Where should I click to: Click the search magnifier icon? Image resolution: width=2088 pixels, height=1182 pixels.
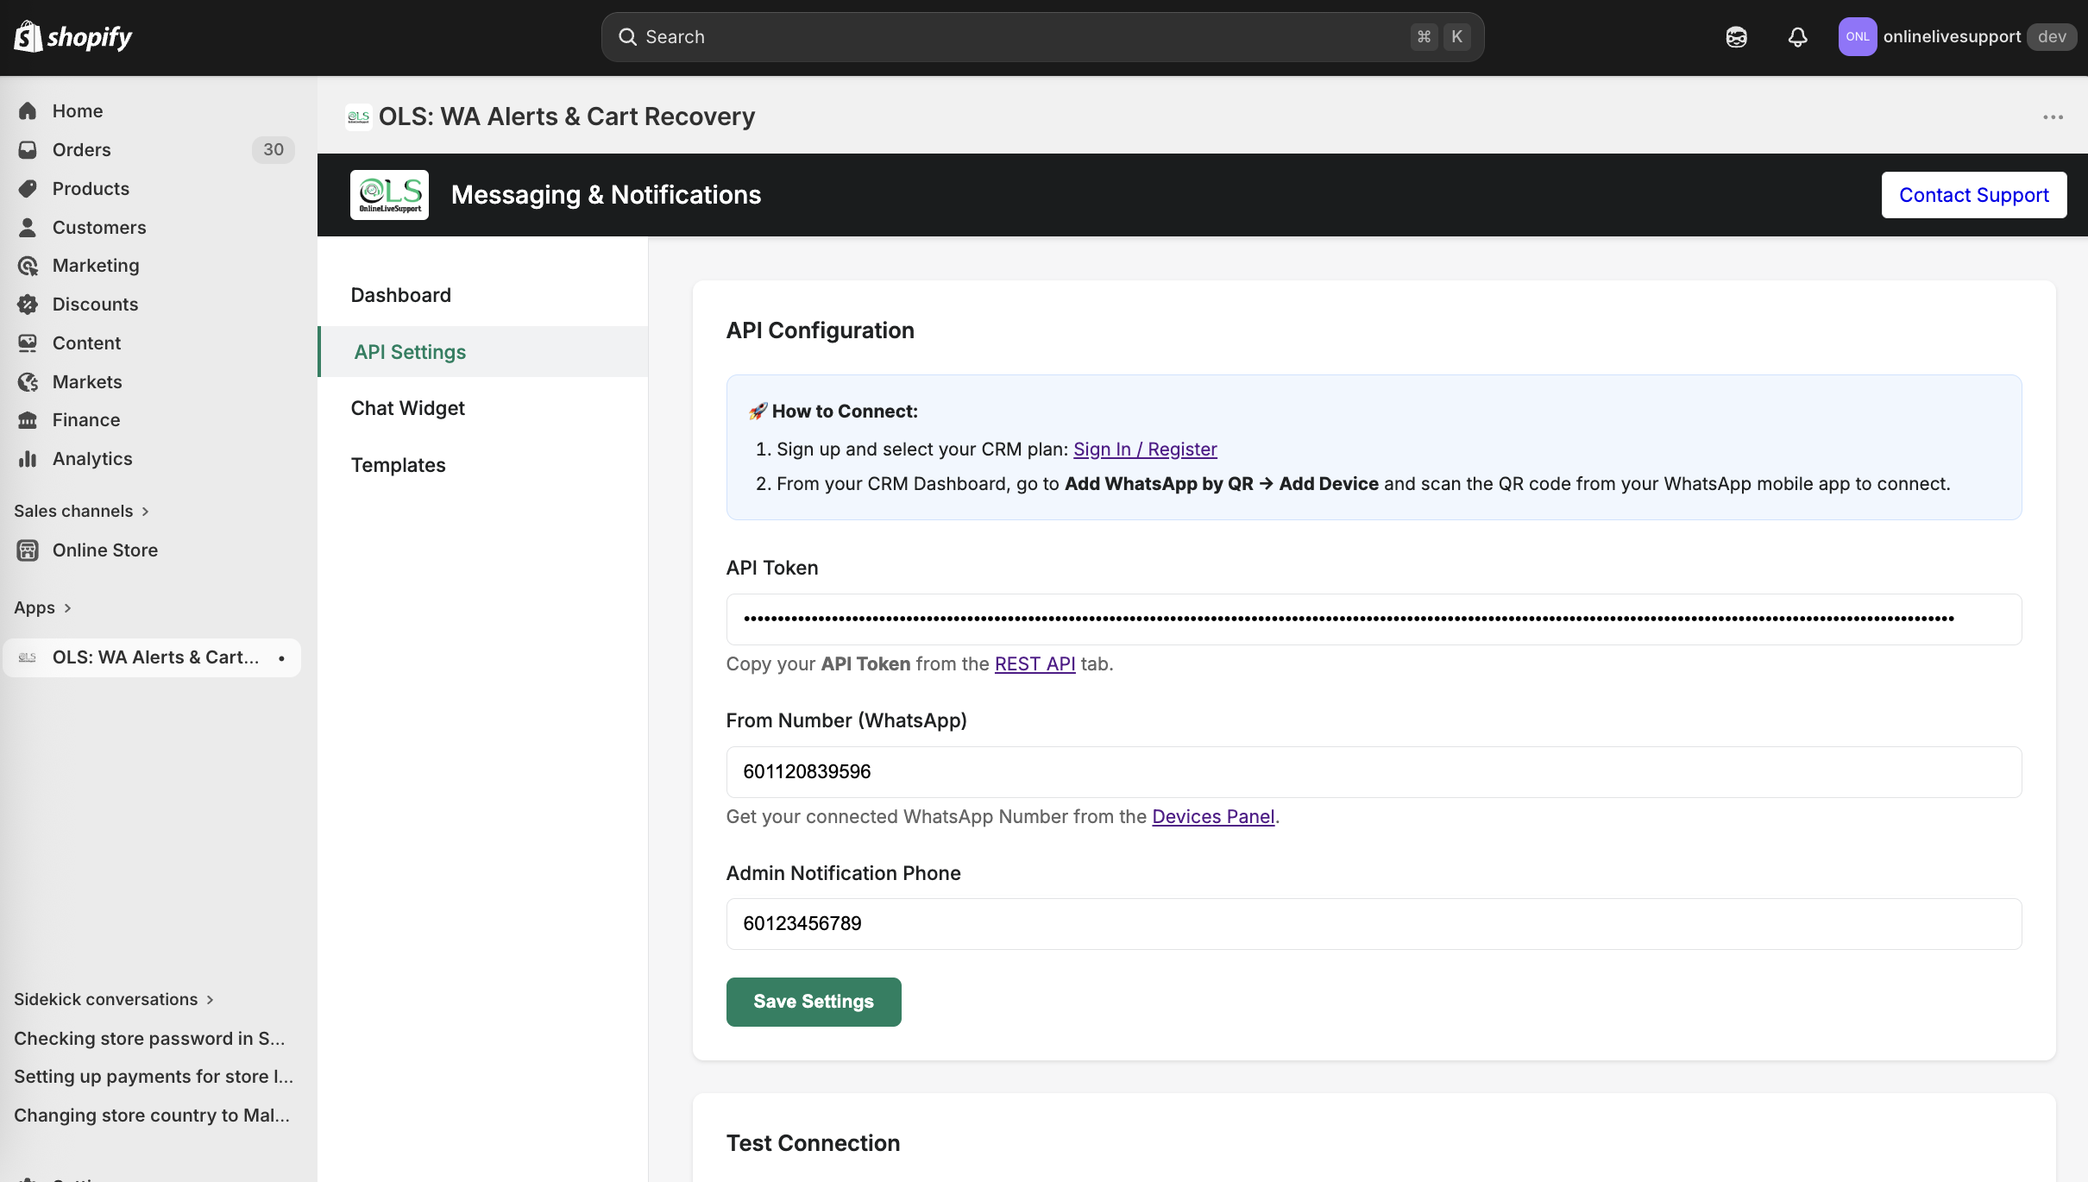[627, 37]
